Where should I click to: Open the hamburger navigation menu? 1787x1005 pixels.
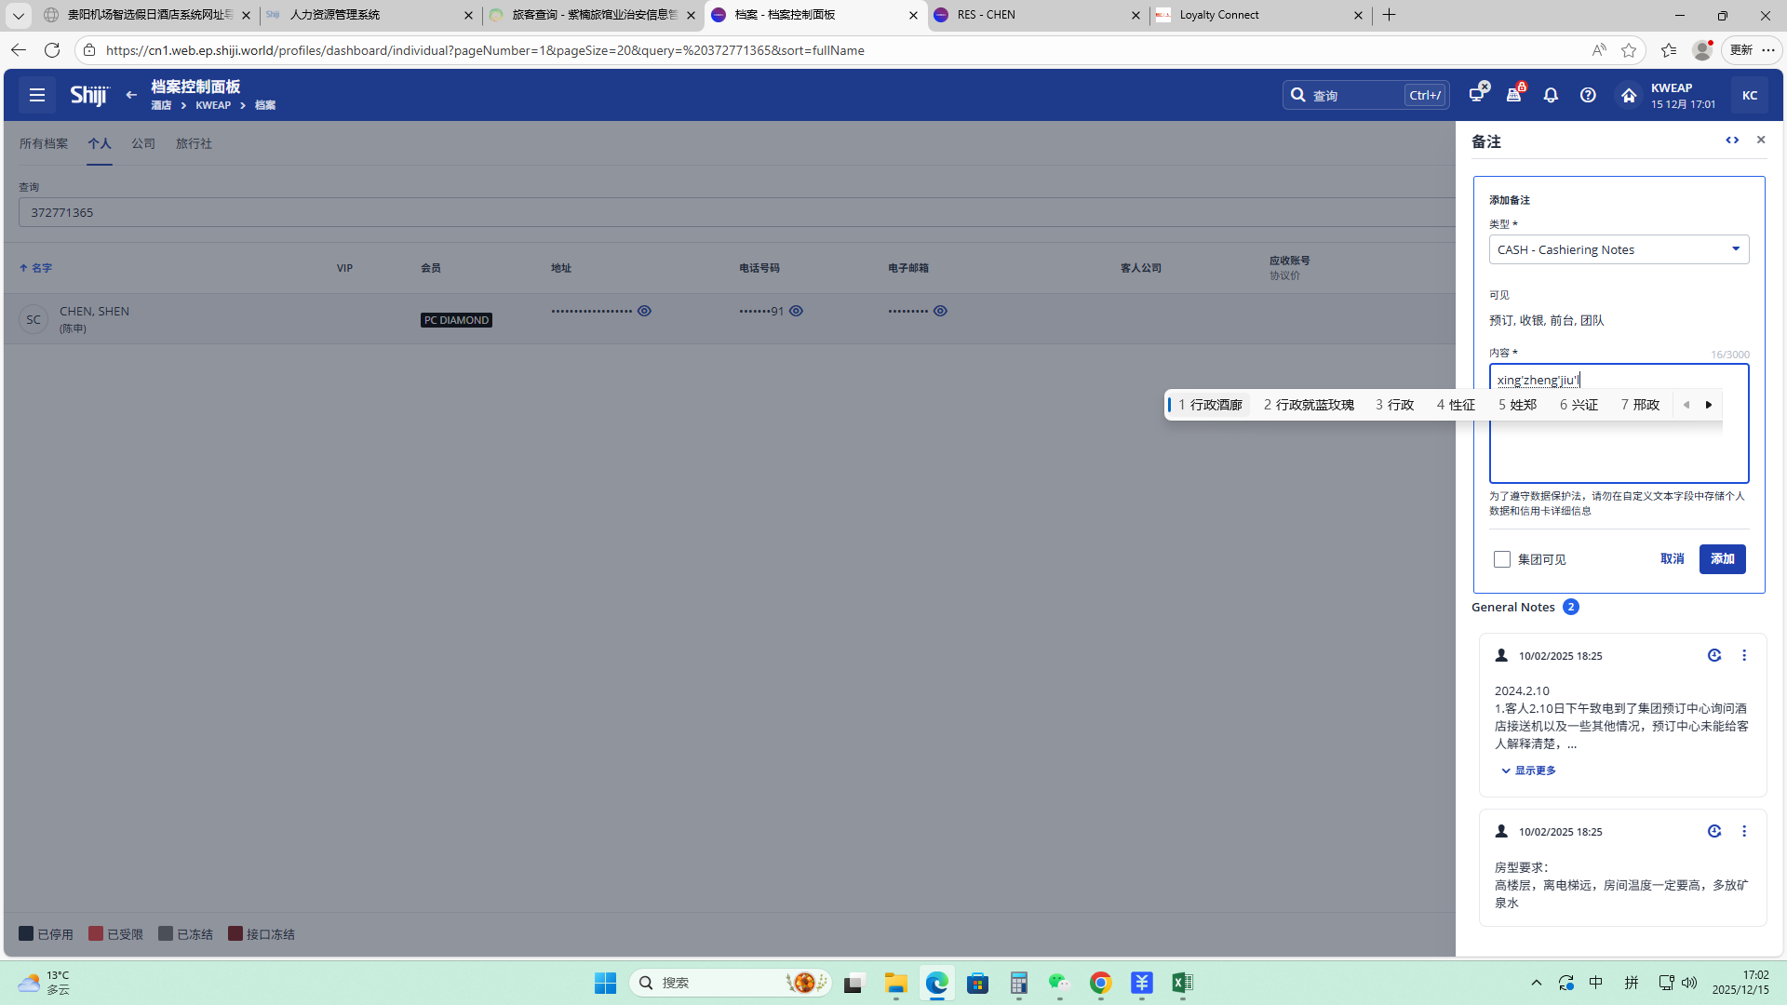(37, 95)
